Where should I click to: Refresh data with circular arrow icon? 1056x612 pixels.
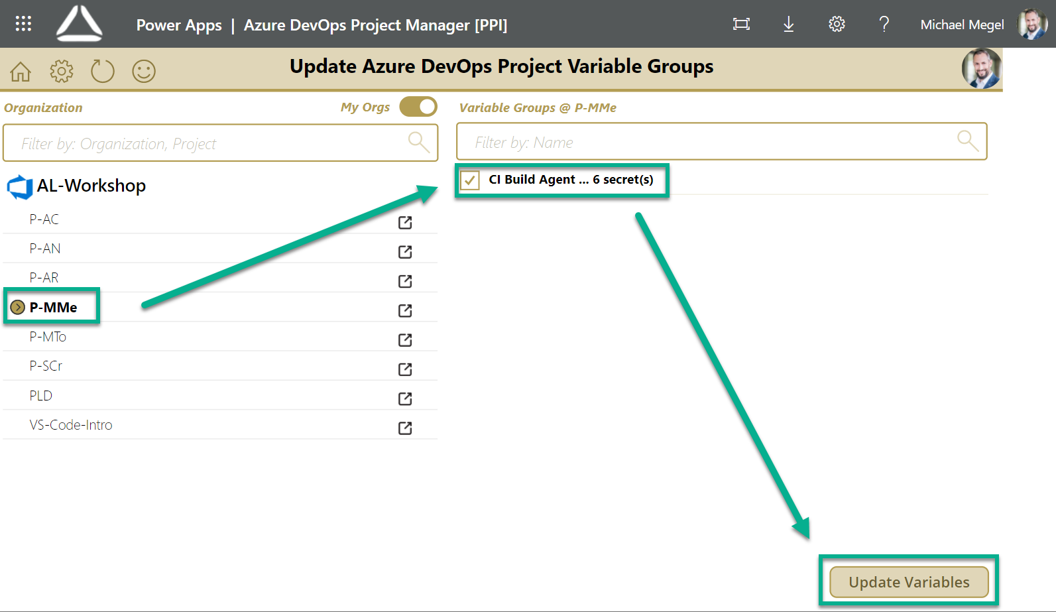[x=103, y=71]
